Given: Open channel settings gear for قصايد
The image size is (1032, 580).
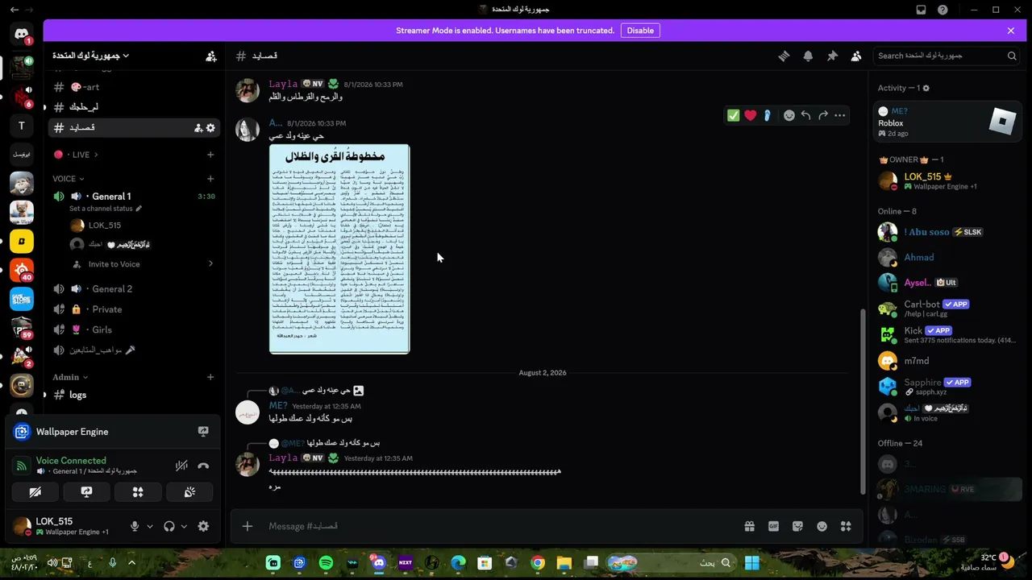Looking at the screenshot, I should [210, 127].
